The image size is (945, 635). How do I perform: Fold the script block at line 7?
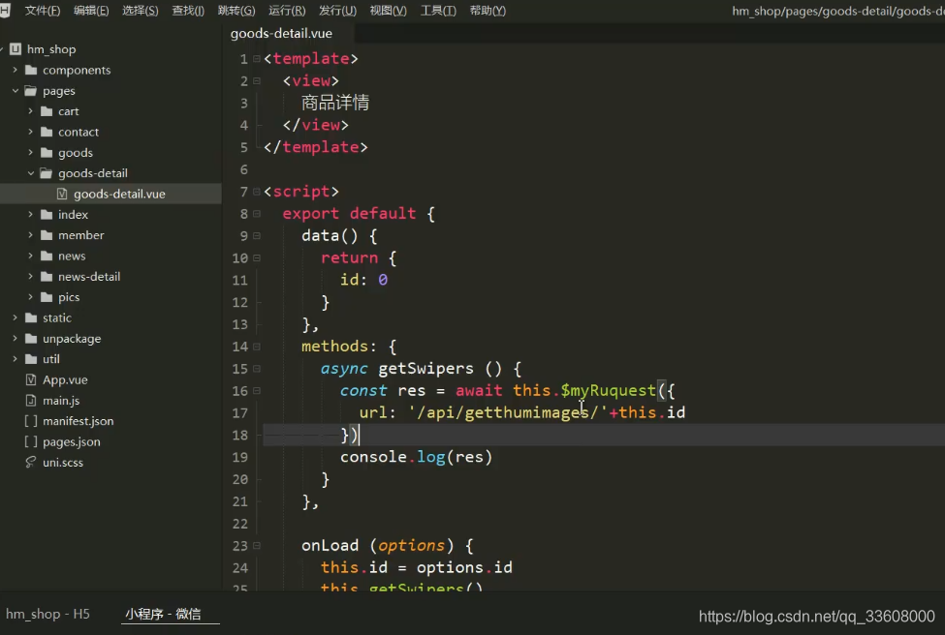click(257, 192)
